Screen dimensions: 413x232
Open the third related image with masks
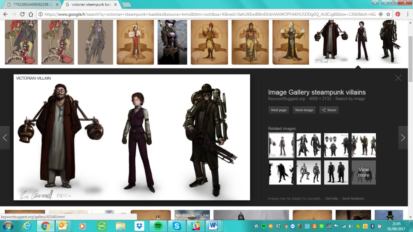tap(336, 145)
